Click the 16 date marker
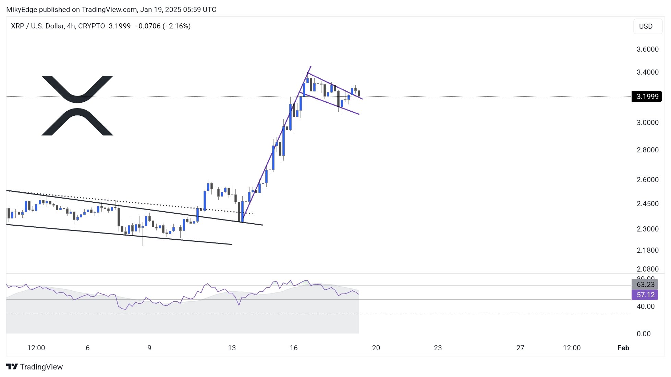The image size is (671, 377). [293, 348]
